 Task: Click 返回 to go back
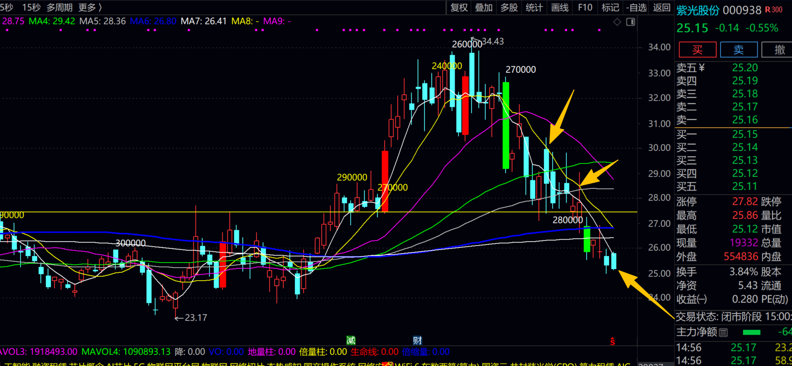point(662,7)
